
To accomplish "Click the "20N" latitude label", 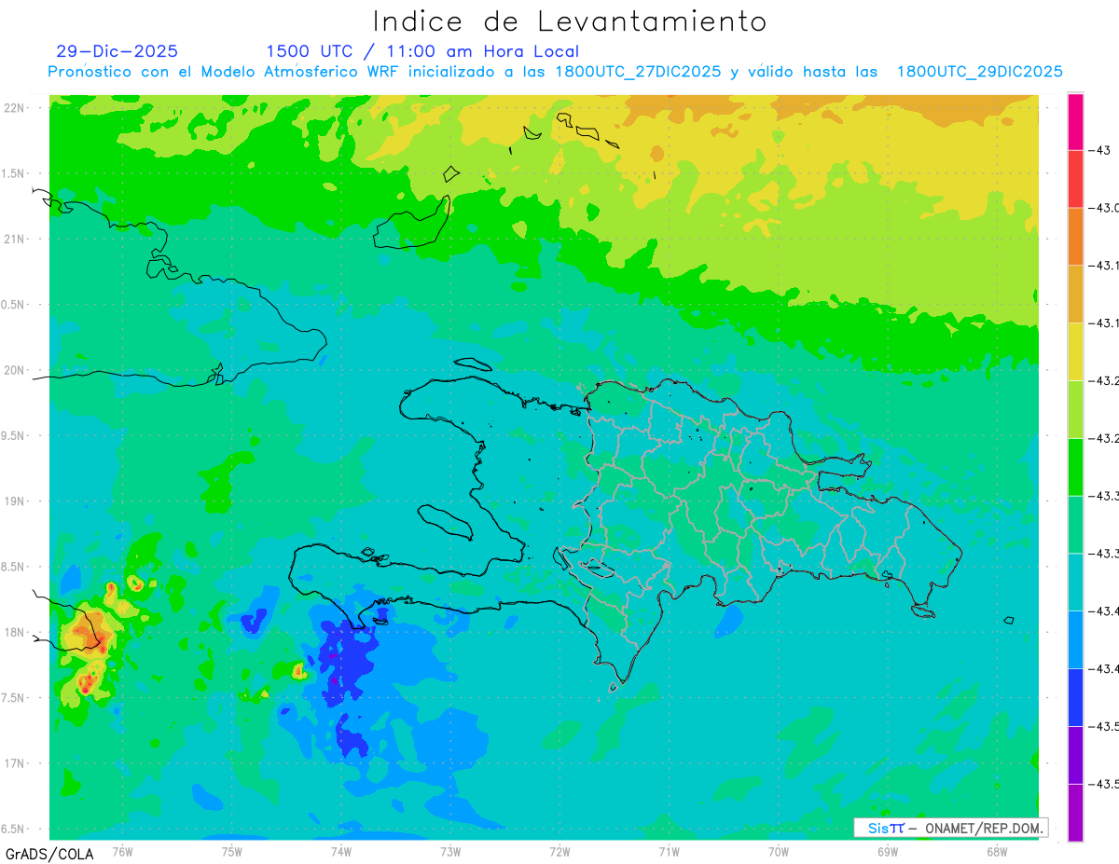I will click(x=16, y=370).
